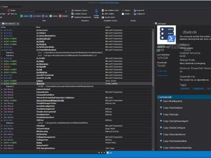Click the Information panel header icon
The width and height of the screenshot is (211, 158).
point(156,24)
